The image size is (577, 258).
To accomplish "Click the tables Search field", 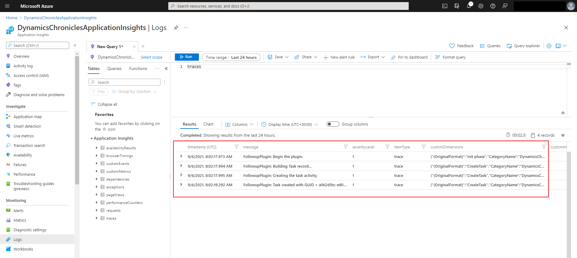I will click(x=124, y=82).
